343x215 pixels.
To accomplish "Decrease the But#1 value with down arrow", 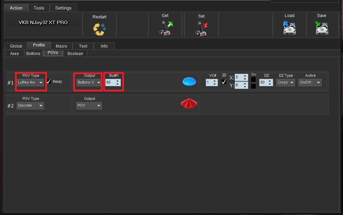I will click(118, 84).
